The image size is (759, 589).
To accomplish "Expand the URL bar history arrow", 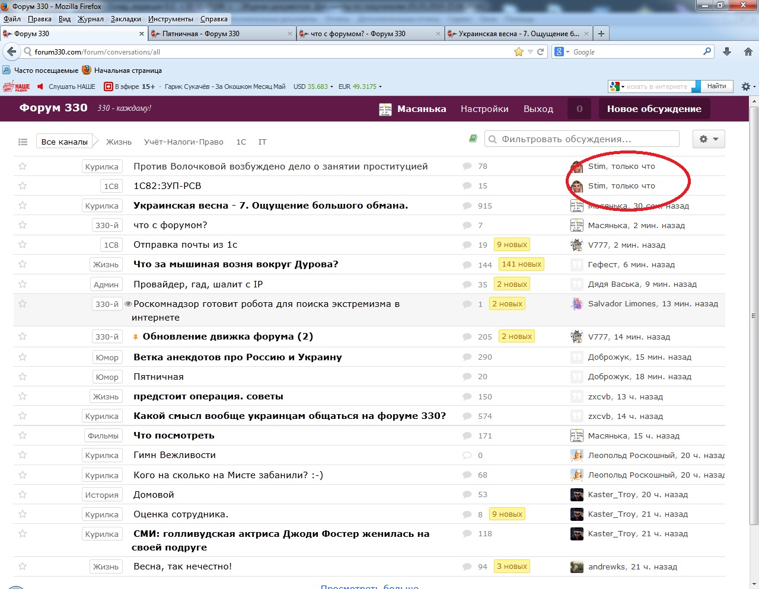I will [530, 52].
